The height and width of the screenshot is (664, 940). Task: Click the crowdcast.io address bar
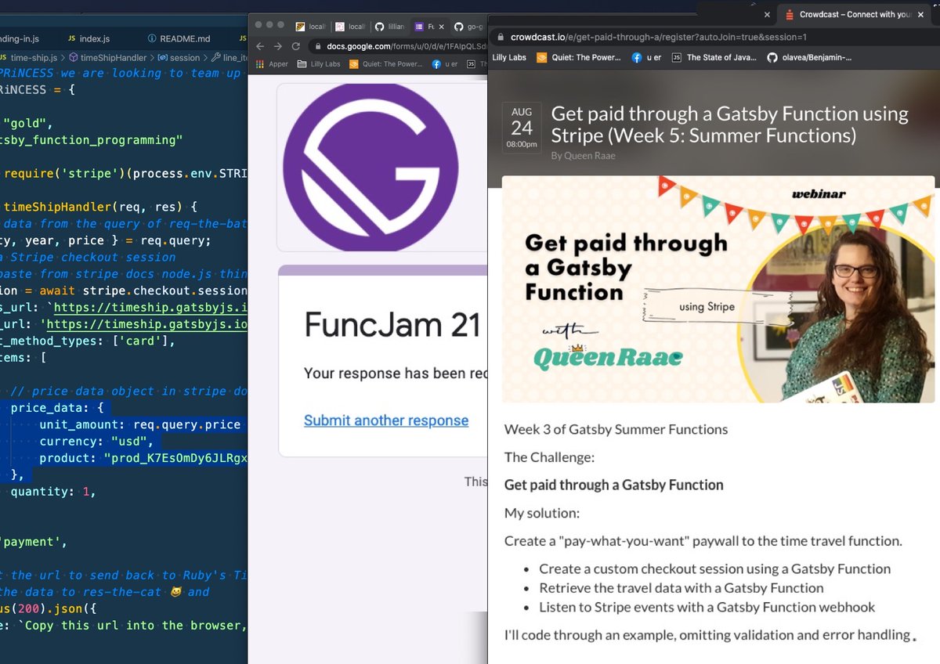[x=713, y=37]
